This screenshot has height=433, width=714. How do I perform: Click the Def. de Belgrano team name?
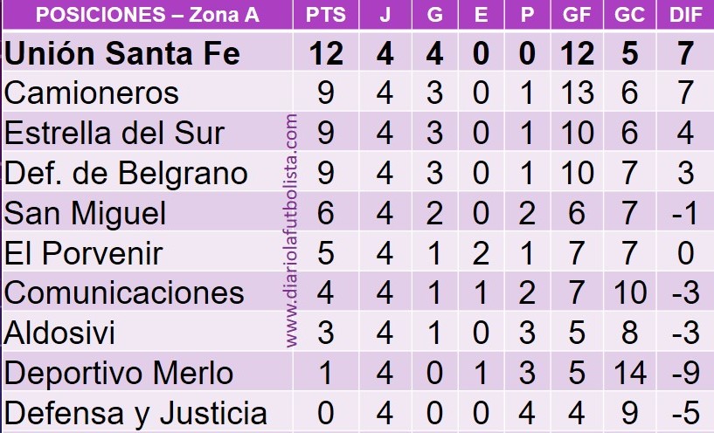pyautogui.click(x=126, y=173)
